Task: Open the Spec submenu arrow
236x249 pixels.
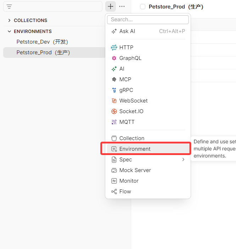Action: 183,159
